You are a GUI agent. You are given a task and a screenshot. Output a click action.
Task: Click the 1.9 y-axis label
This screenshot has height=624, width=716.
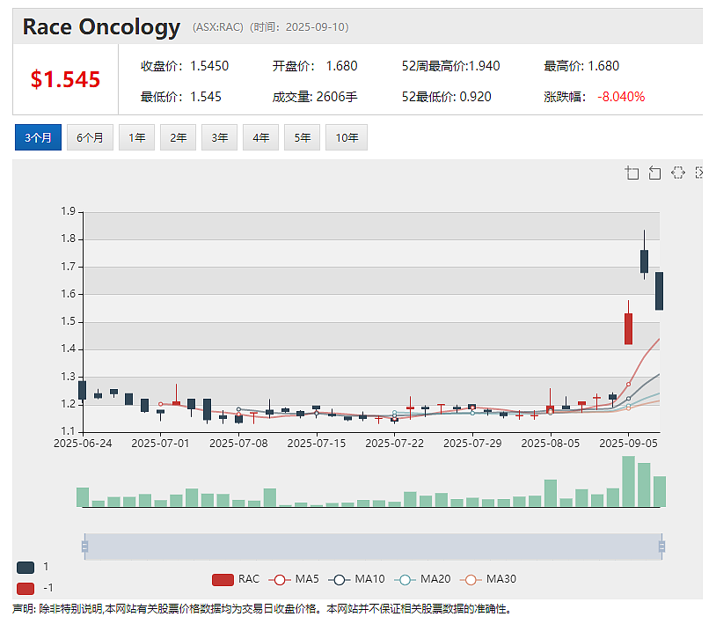tap(68, 211)
